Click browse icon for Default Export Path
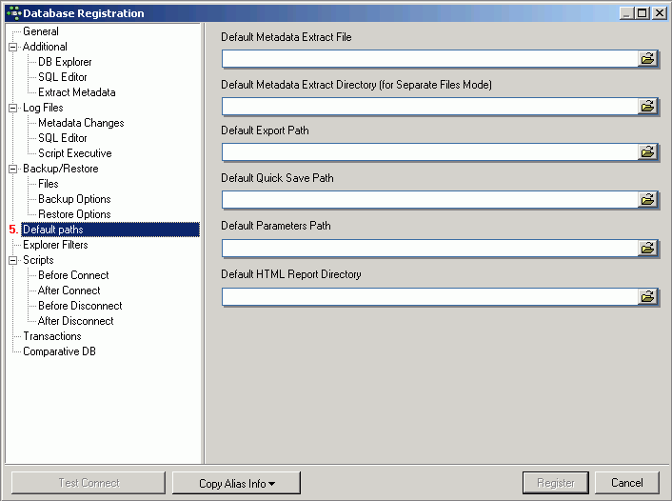672x501 pixels. pos(647,151)
